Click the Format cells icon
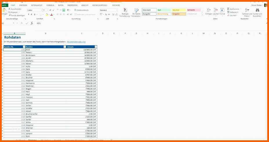The height and width of the screenshot is (142, 269). [222, 10]
